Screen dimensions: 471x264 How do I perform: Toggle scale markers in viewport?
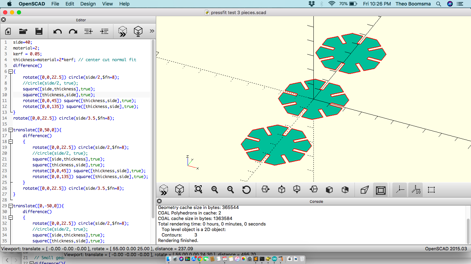click(415, 189)
